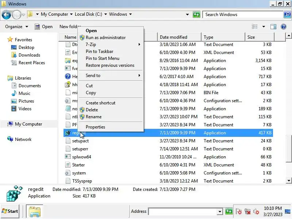Image resolution: width=292 pixels, height=219 pixels.
Task: Click the search magnifier icon
Action: click(287, 15)
